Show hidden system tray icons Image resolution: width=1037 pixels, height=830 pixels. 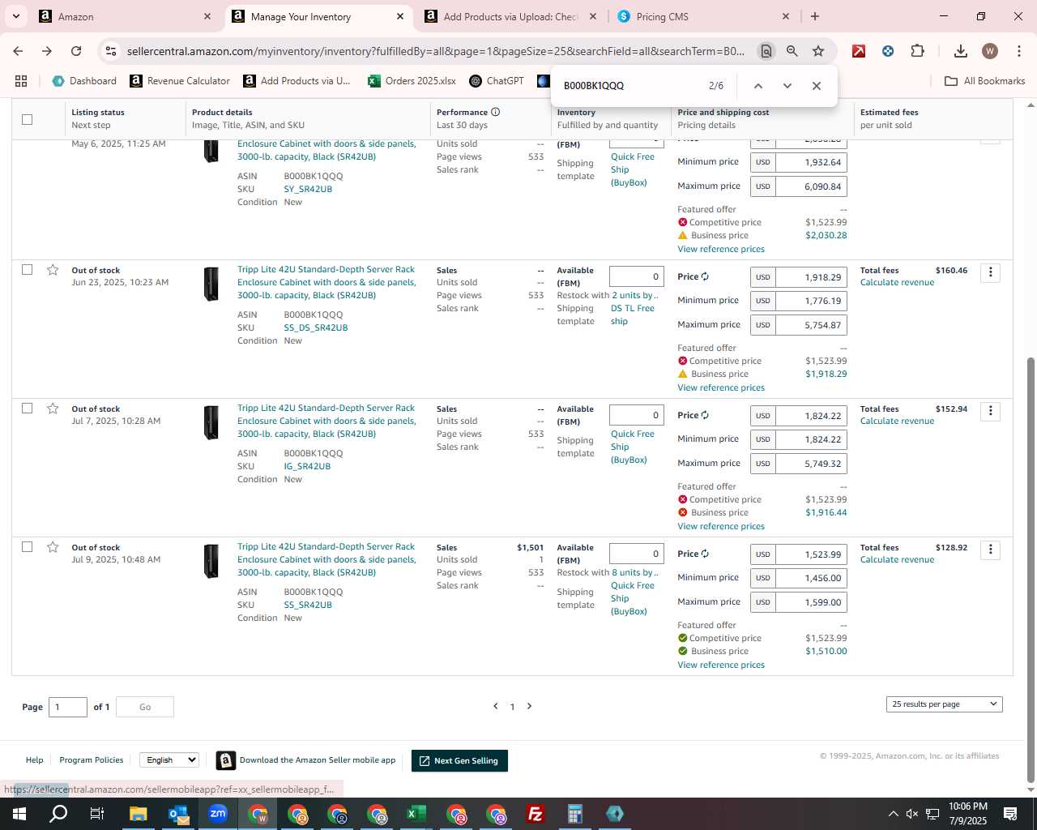point(893,814)
